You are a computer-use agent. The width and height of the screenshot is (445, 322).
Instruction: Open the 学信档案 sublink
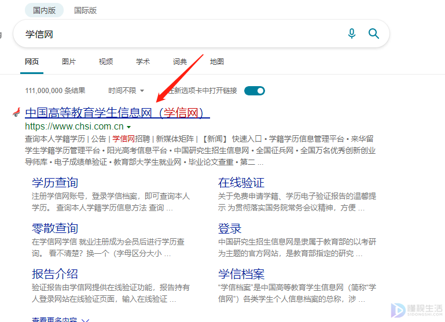point(241,274)
